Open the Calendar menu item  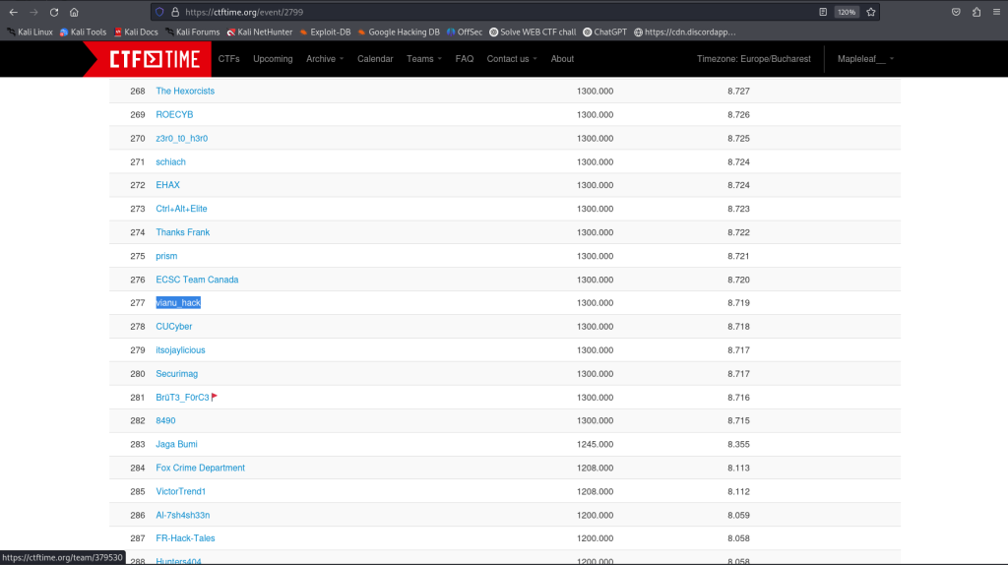tap(375, 59)
